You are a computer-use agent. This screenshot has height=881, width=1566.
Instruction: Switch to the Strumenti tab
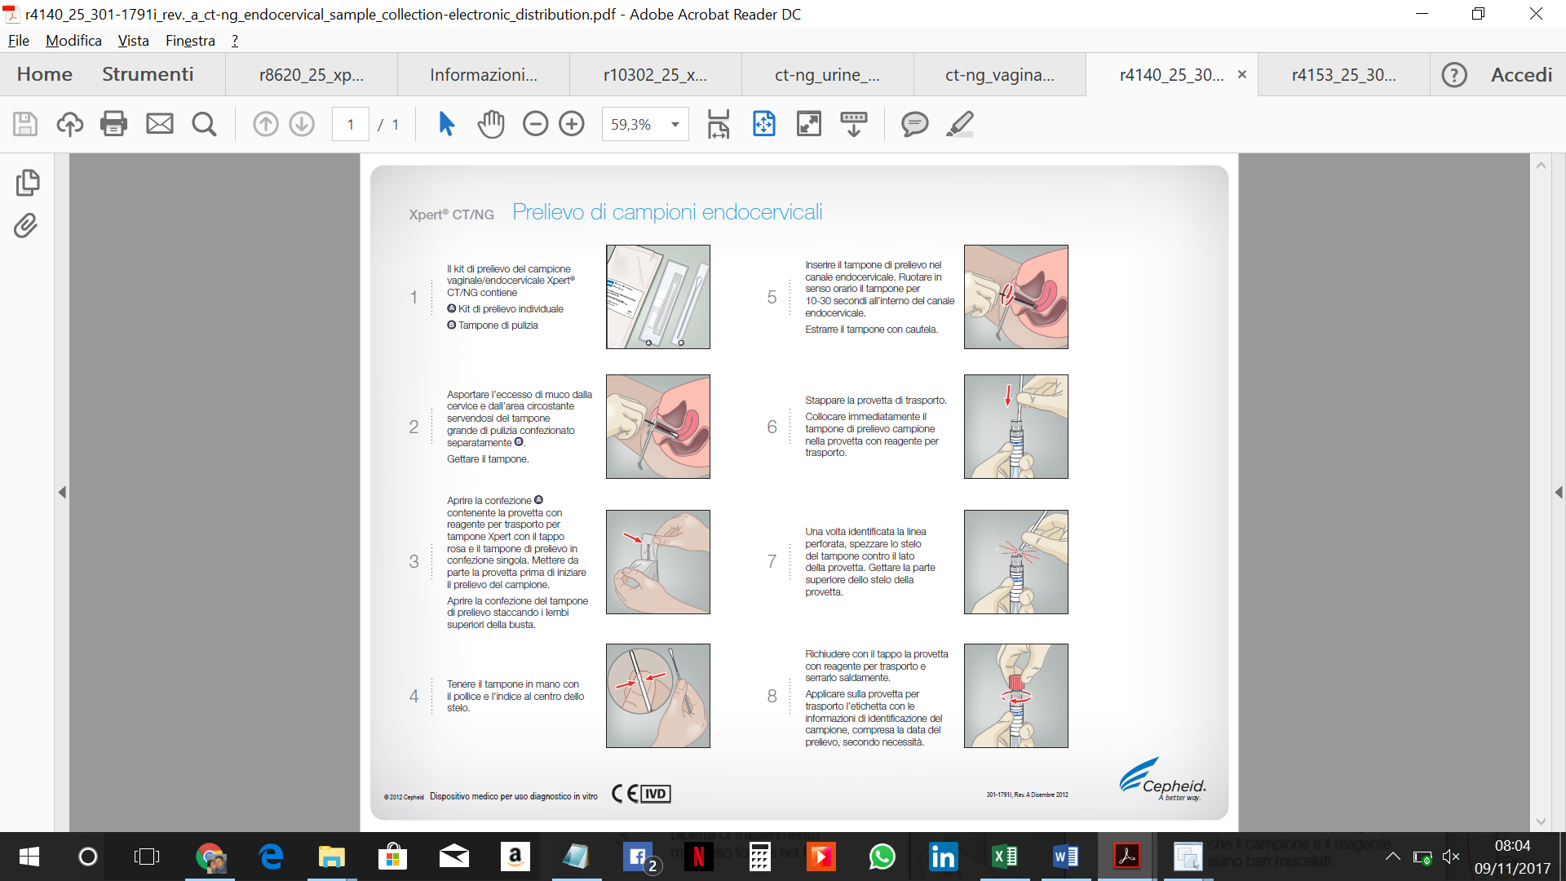pos(148,74)
